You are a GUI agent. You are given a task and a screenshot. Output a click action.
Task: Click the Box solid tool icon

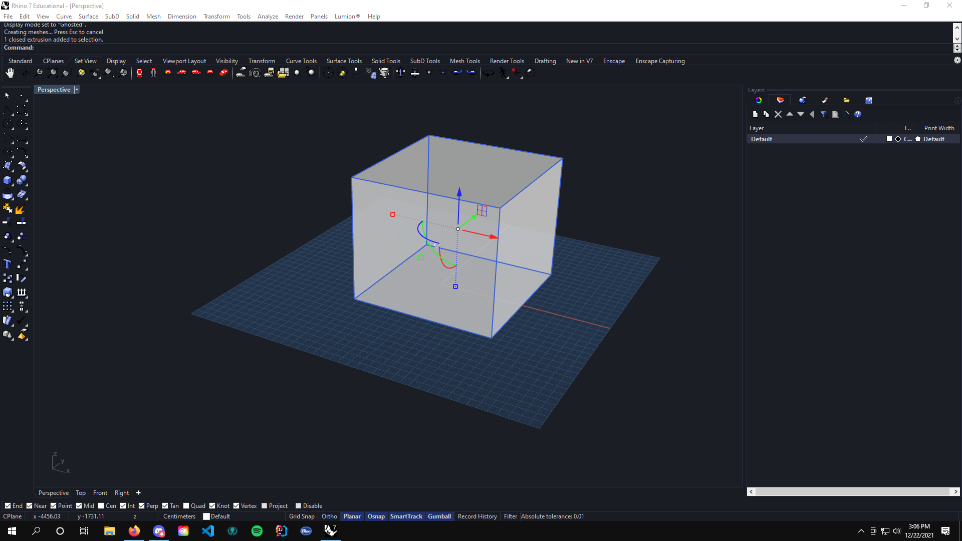click(x=8, y=180)
